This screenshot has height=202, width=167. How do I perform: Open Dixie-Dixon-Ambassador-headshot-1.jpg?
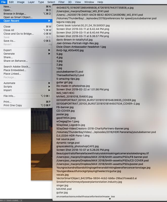[81, 47]
